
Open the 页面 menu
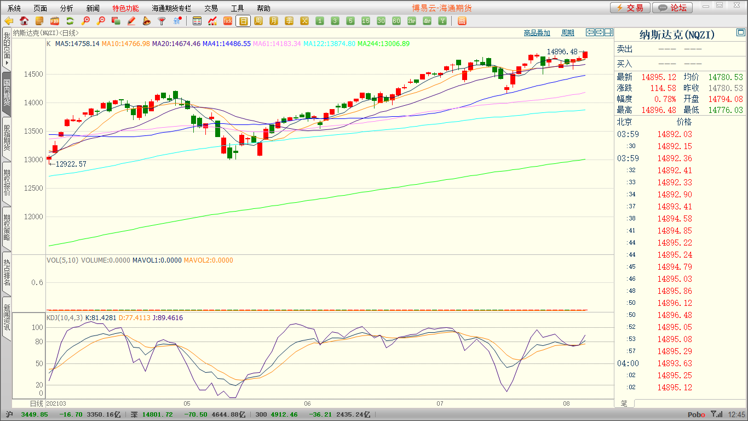click(40, 8)
